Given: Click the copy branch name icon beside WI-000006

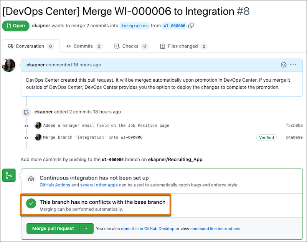Looking at the screenshot, I should pyautogui.click(x=190, y=26).
